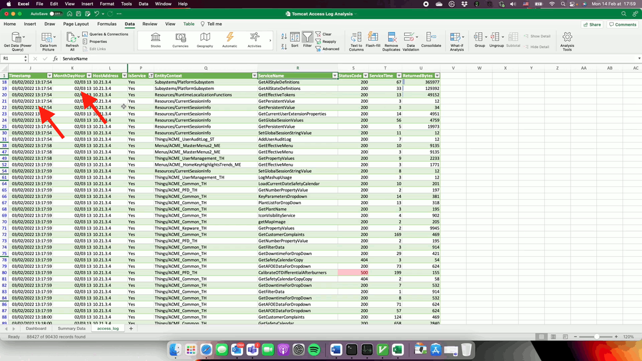Click the Ungroup outline icon
Viewport: 642px width, 361px height.
496,40
